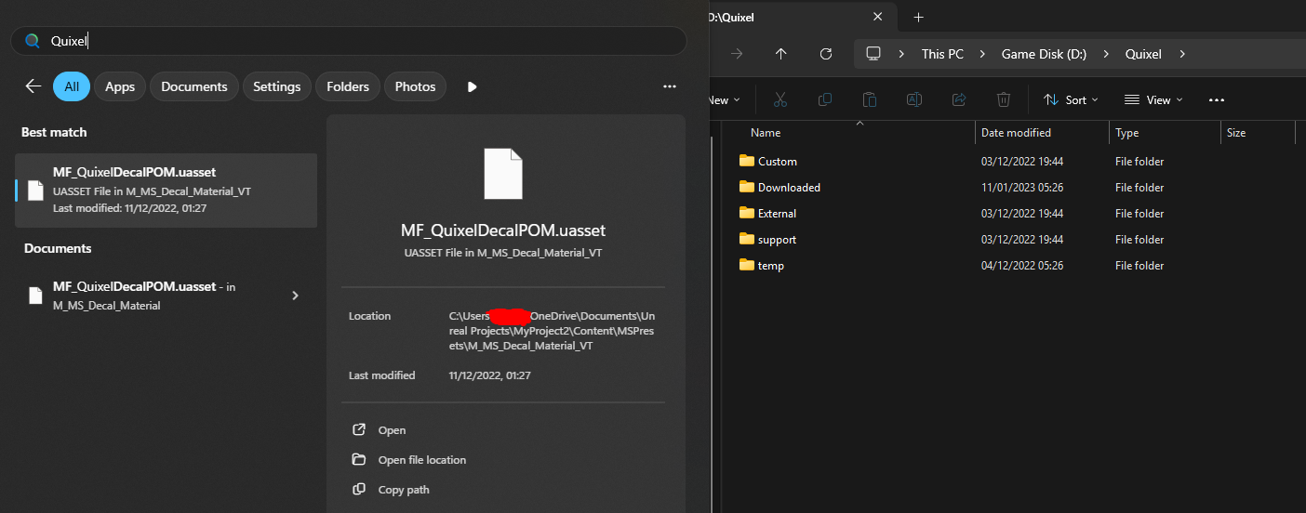The image size is (1306, 513).
Task: Select the Best match MF_QuixelDecalPOM.uasset result
Action: coord(167,191)
